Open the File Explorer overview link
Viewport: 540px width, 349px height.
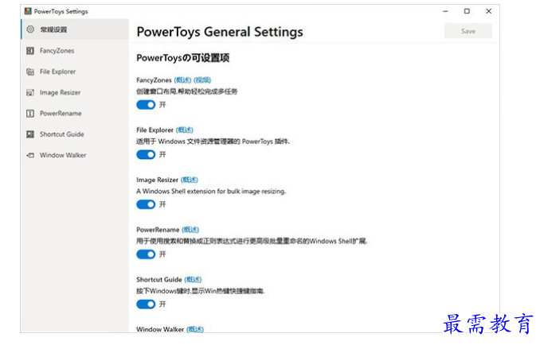(185, 130)
